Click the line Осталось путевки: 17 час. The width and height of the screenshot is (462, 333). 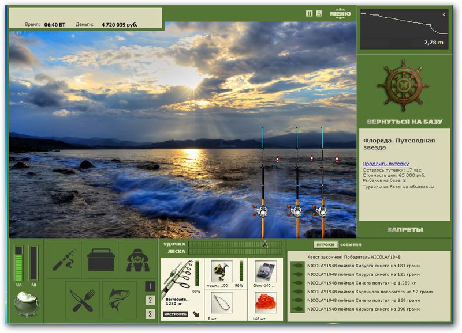click(392, 170)
